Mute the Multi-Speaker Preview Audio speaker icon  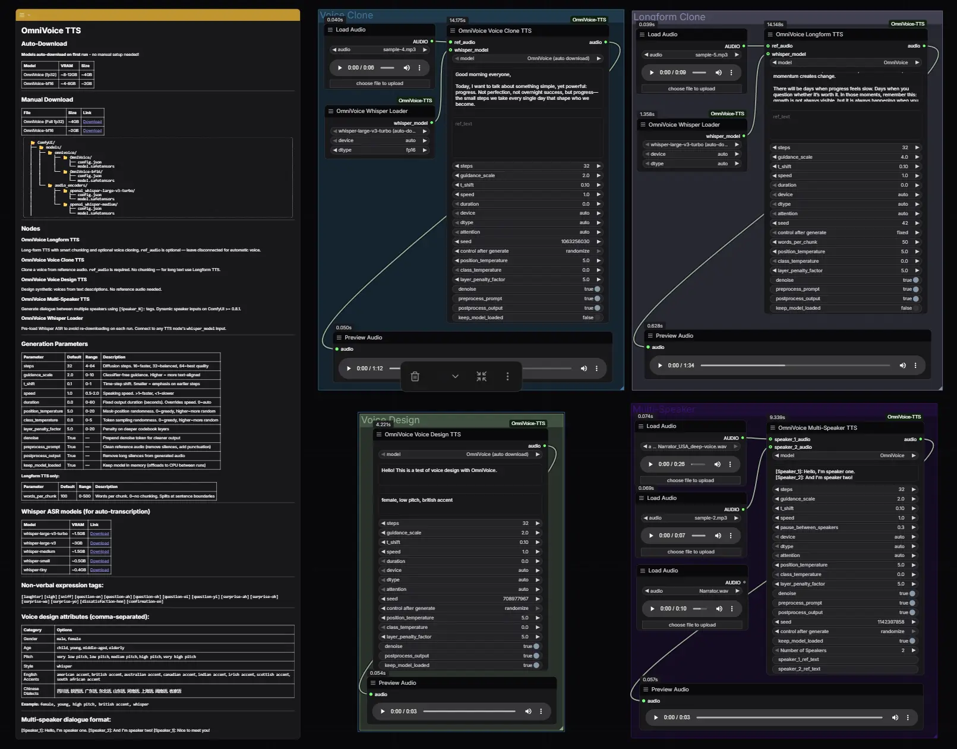pos(895,717)
